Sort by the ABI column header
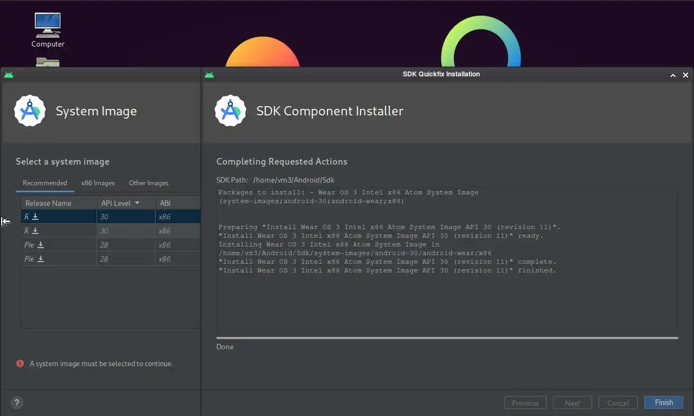694x416 pixels. [x=178, y=203]
